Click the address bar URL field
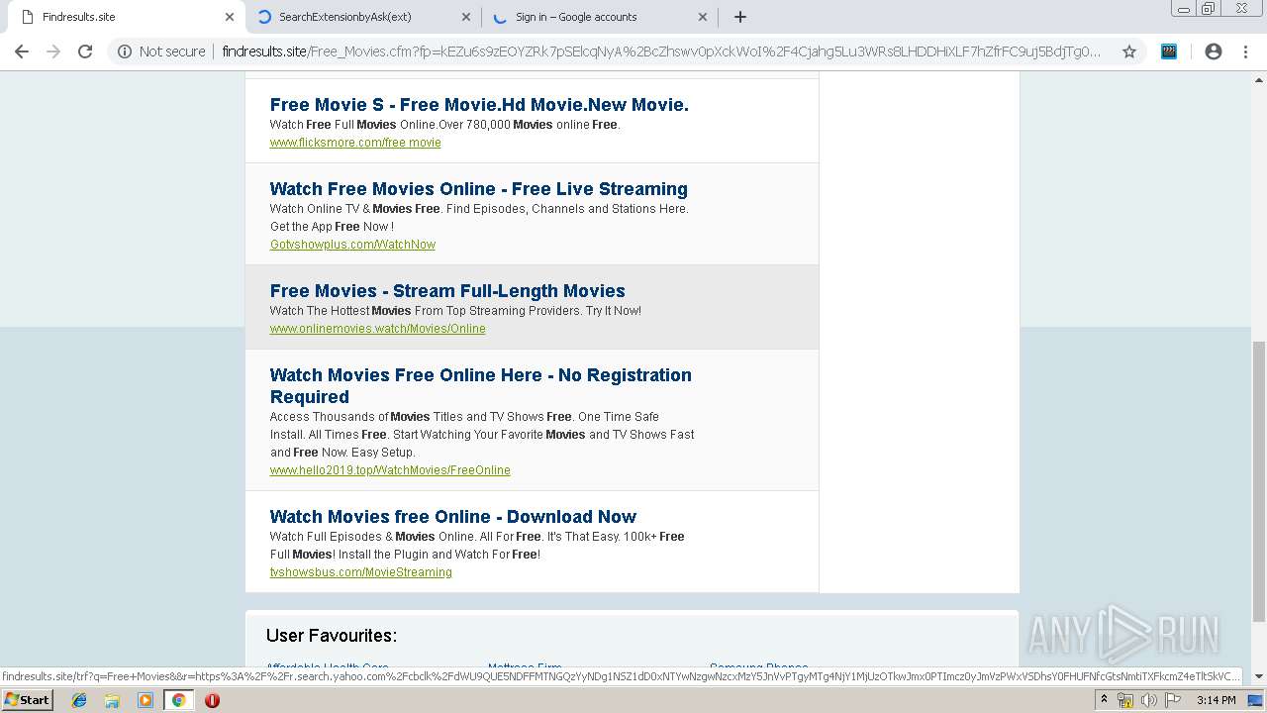 tap(661, 51)
